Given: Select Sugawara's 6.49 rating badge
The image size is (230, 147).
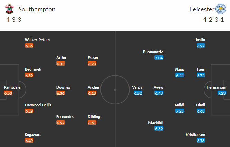Looking at the screenshot, I should [29, 140].
